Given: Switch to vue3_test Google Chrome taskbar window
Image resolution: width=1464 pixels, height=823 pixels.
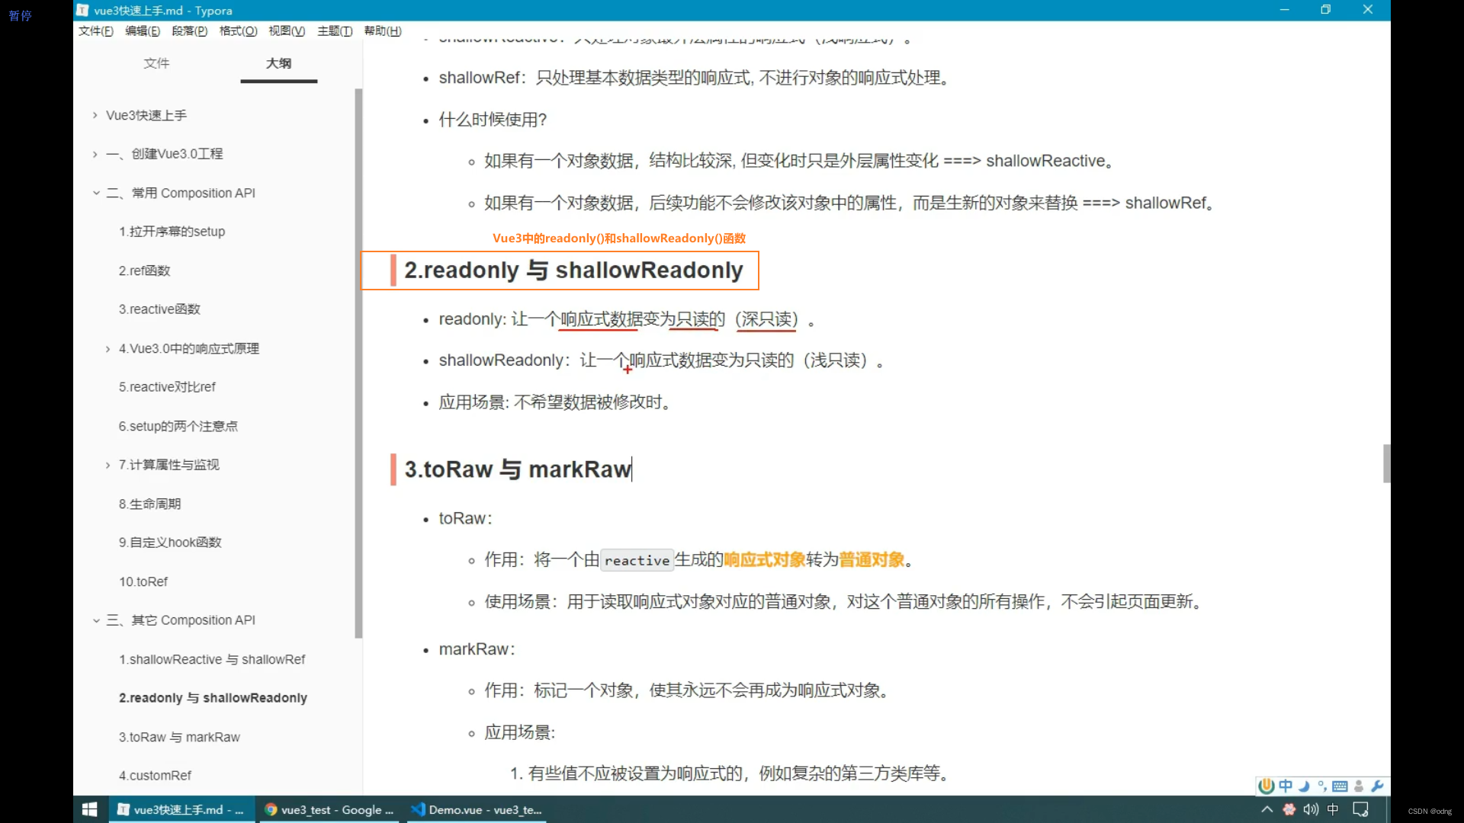Looking at the screenshot, I should coord(329,809).
